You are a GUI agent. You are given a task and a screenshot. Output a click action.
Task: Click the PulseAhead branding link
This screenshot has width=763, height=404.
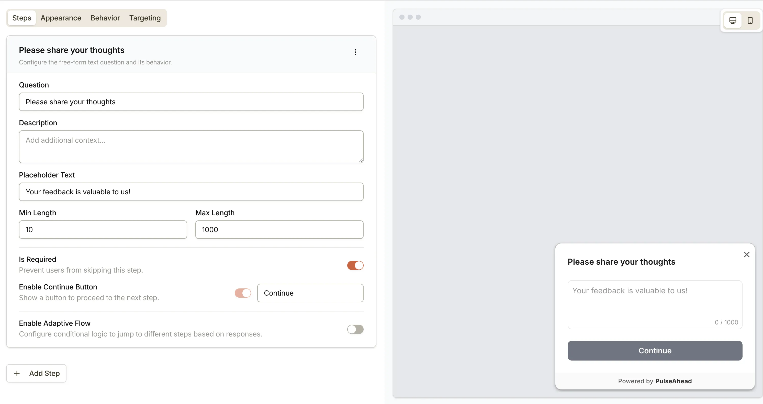click(674, 381)
